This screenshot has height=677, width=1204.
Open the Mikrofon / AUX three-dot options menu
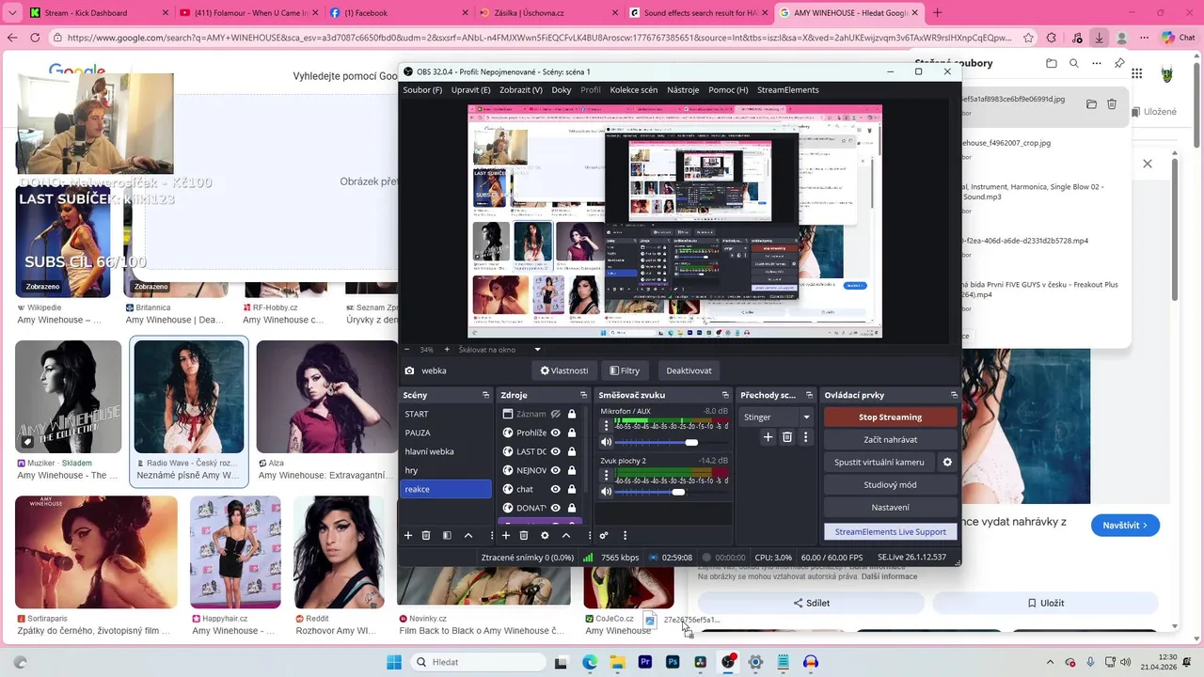click(606, 425)
